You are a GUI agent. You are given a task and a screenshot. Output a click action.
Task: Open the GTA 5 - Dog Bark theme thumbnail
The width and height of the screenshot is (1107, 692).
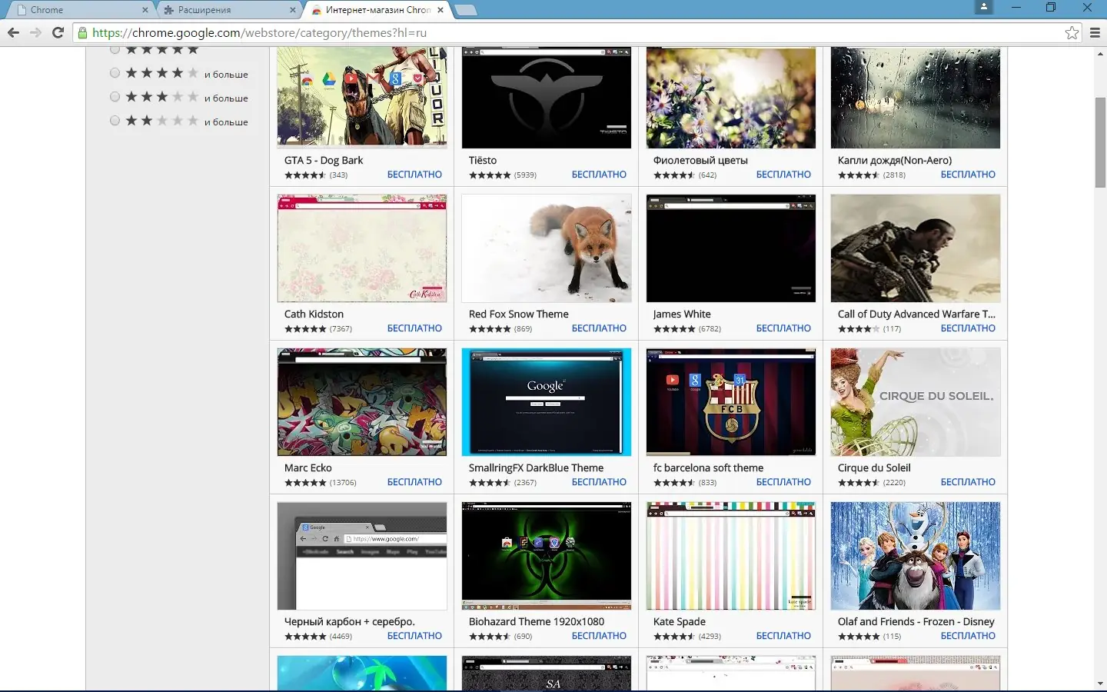pyautogui.click(x=362, y=98)
